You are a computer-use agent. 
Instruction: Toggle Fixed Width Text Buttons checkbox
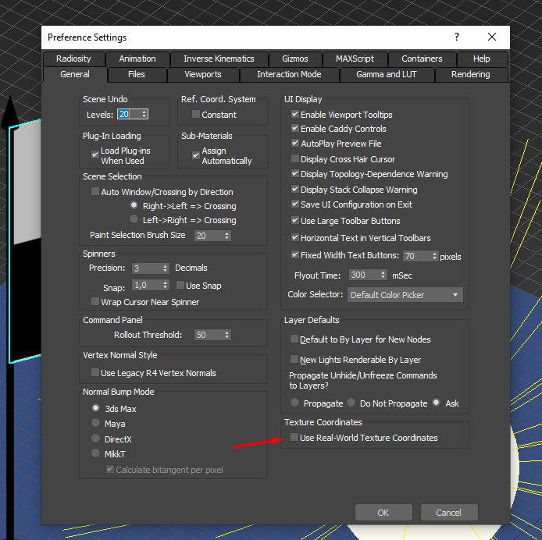click(295, 254)
